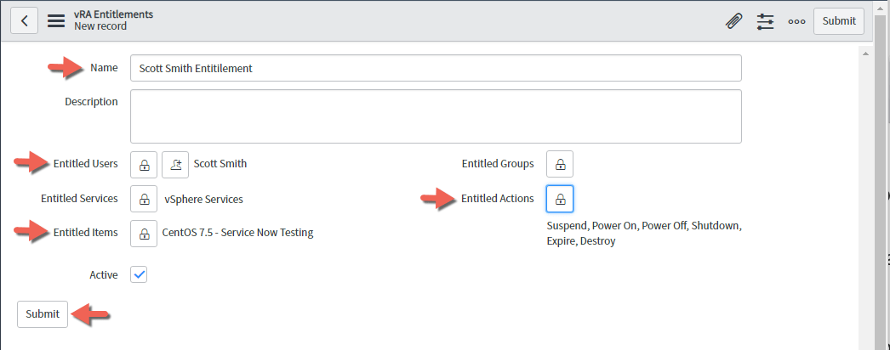Unlock the Entitled Actions field

[x=560, y=199]
